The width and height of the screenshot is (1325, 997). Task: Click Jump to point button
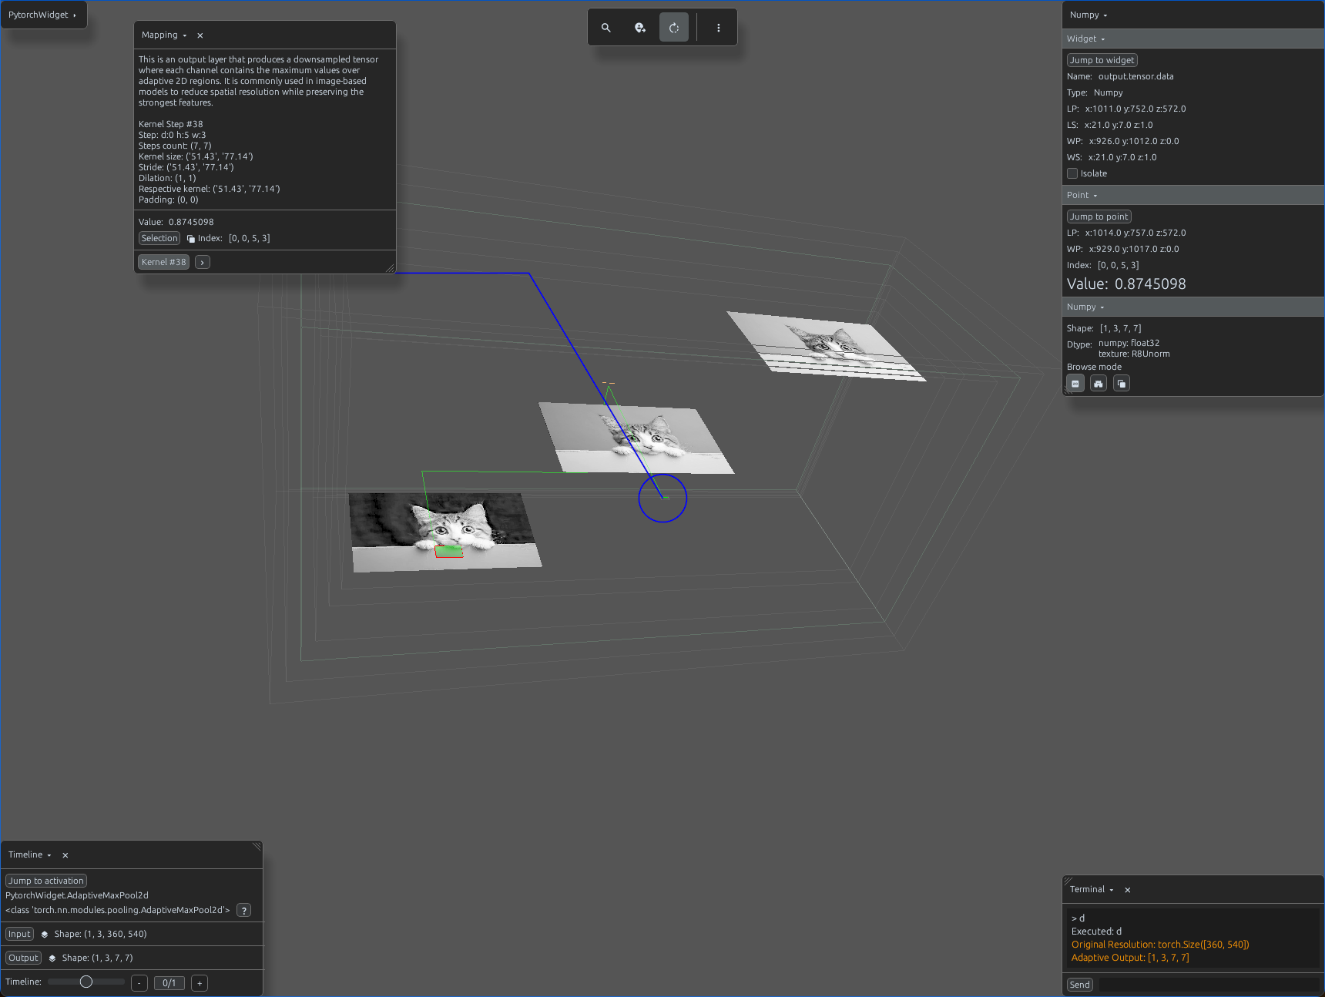[1099, 217]
